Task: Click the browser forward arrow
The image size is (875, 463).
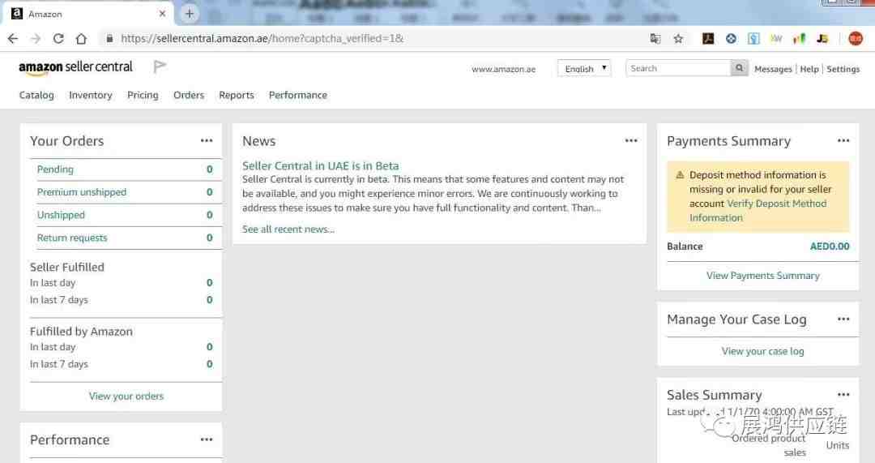Action: pyautogui.click(x=35, y=39)
